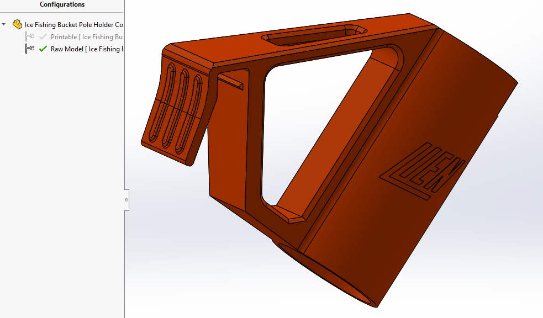Click the grey checkmark beside Printable

click(x=43, y=36)
